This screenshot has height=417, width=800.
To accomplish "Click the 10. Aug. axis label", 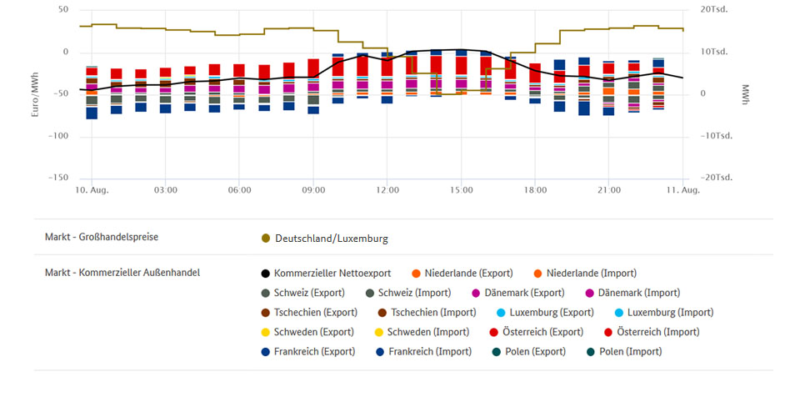I will (x=92, y=190).
